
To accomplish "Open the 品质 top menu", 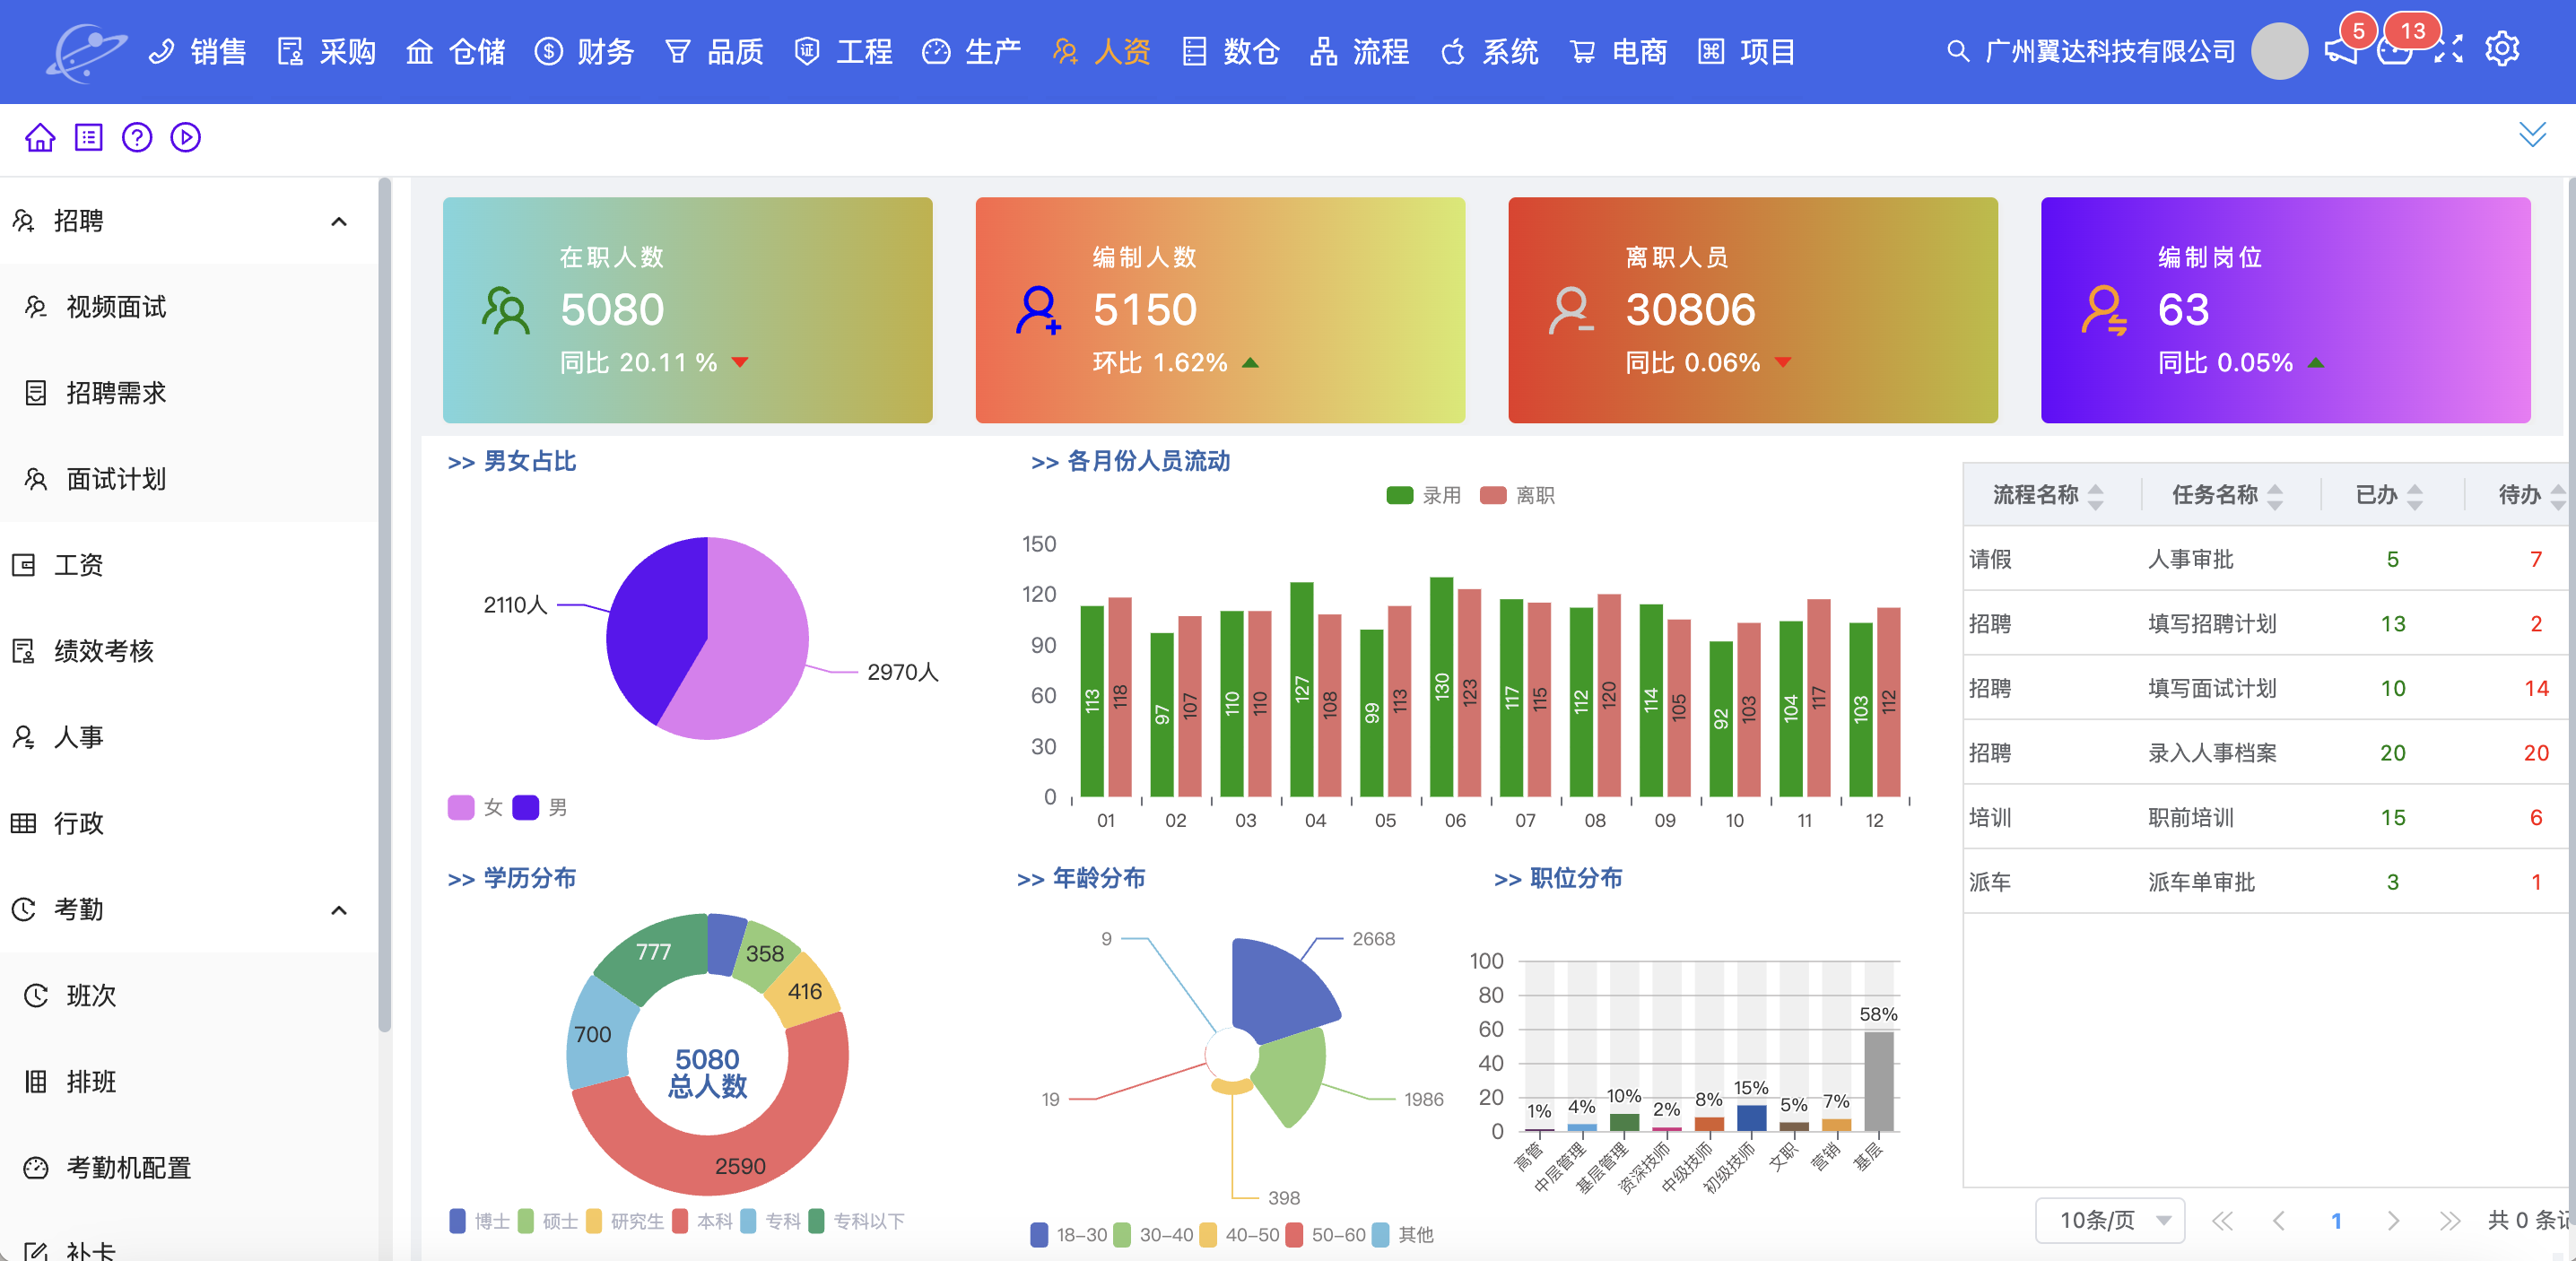I will tap(713, 51).
